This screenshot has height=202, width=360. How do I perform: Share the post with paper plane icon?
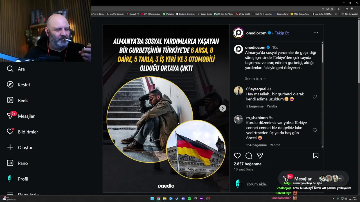click(x=260, y=155)
